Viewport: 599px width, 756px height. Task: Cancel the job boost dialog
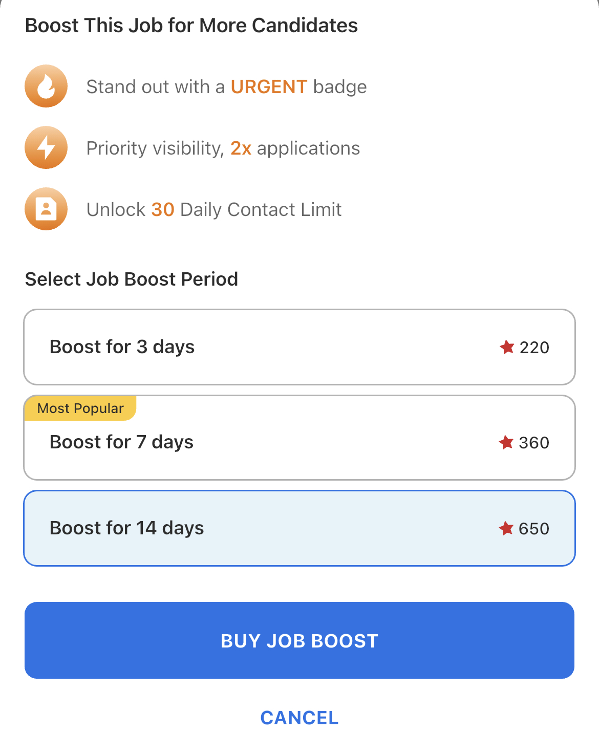299,718
